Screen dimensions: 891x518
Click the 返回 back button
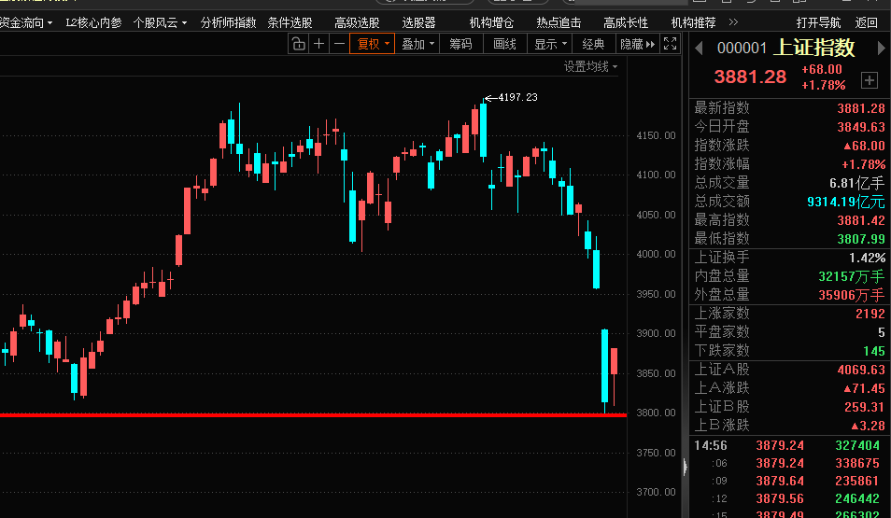(867, 21)
